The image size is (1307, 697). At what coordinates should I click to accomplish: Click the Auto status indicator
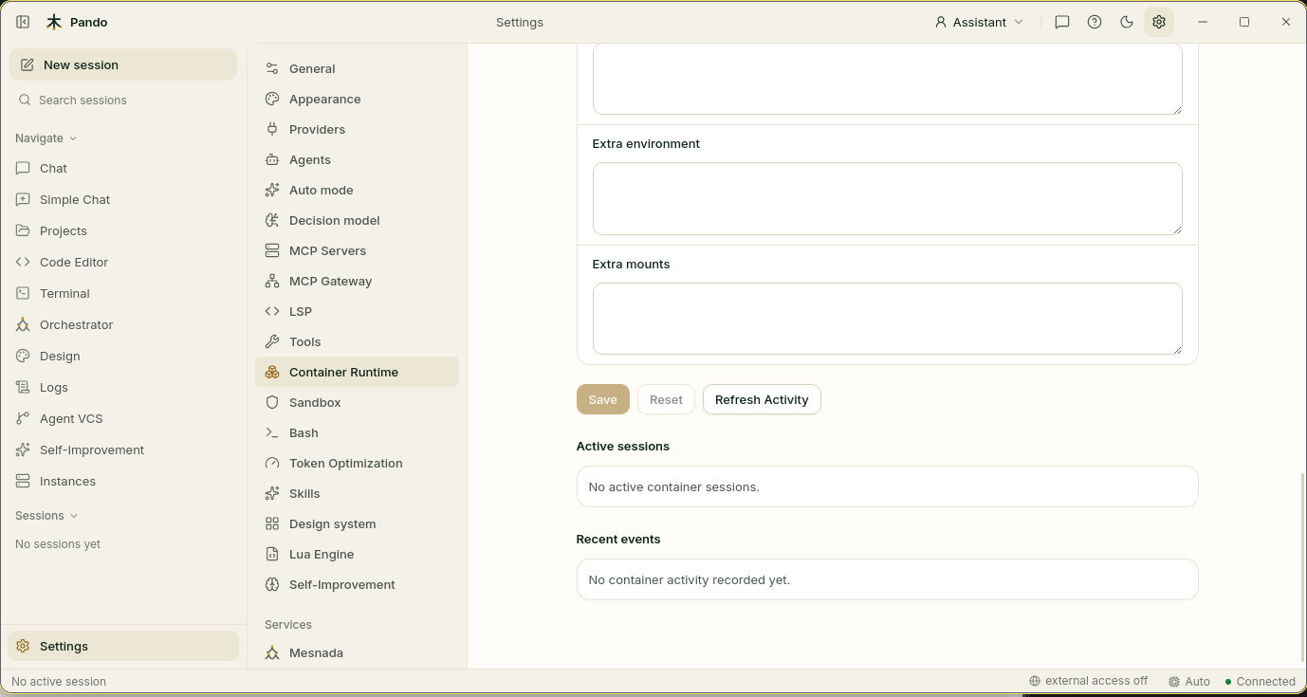point(1188,681)
